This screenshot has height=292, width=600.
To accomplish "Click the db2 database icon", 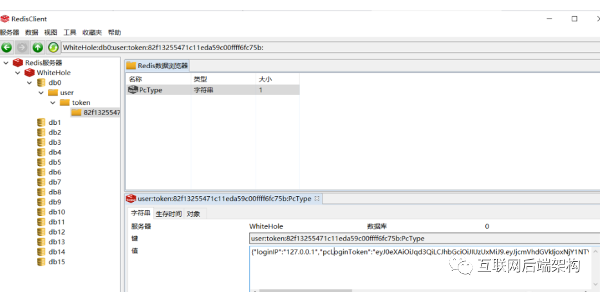I will click(41, 132).
